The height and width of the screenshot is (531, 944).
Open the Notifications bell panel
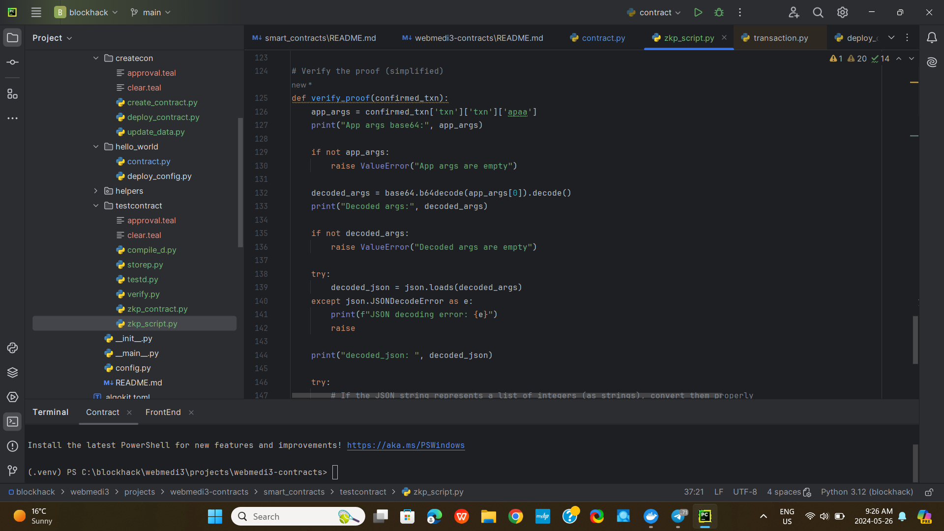[932, 38]
